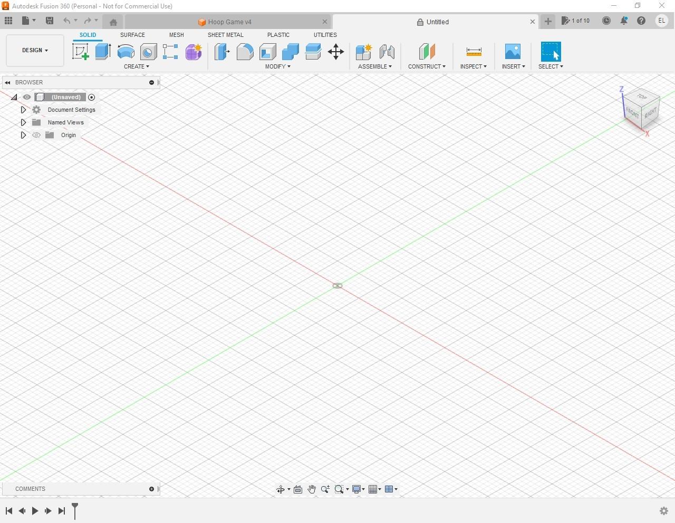The height and width of the screenshot is (523, 675).
Task: Activate the Move/Copy tool
Action: 336,52
